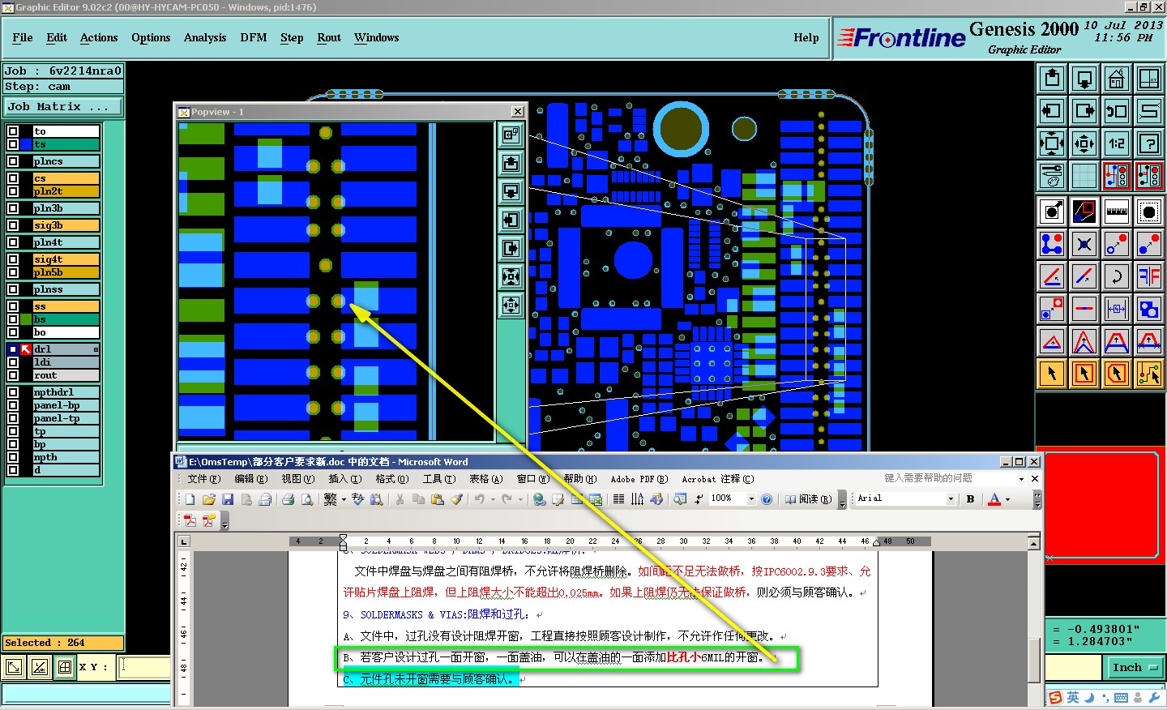Click the pan left view icon

pyautogui.click(x=1052, y=111)
